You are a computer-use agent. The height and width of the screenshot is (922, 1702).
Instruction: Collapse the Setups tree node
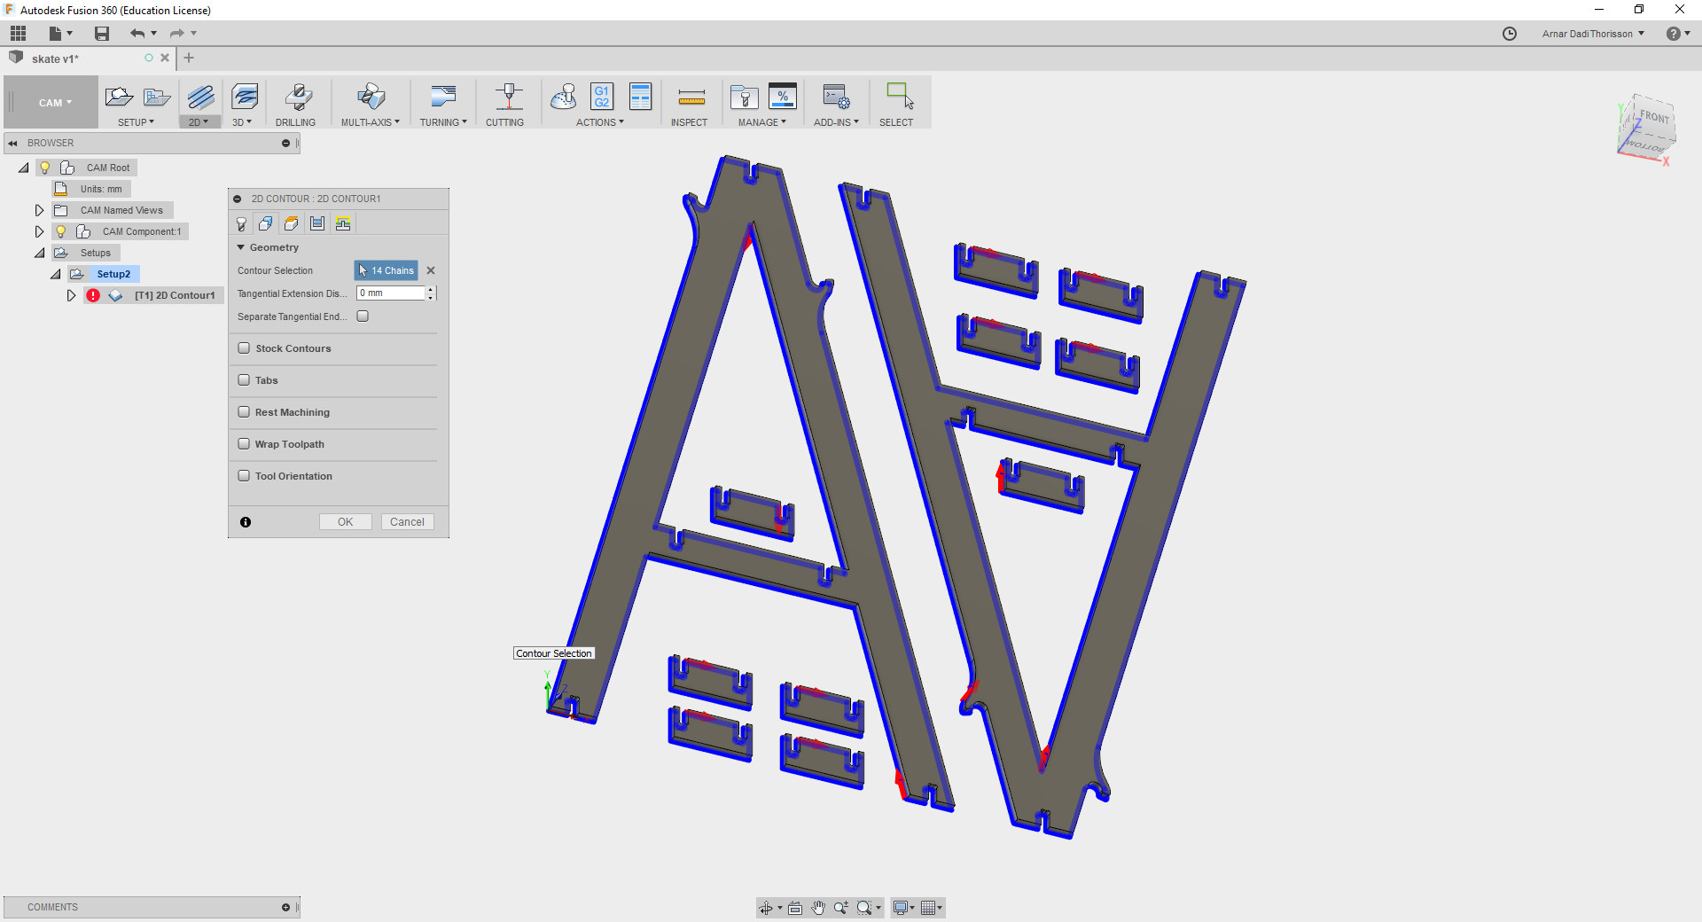tap(40, 253)
